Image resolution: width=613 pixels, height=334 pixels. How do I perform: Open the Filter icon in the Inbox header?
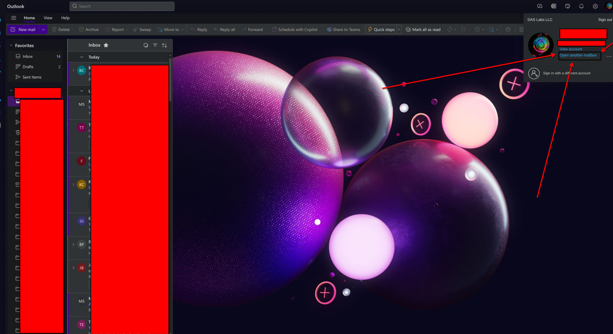click(155, 45)
